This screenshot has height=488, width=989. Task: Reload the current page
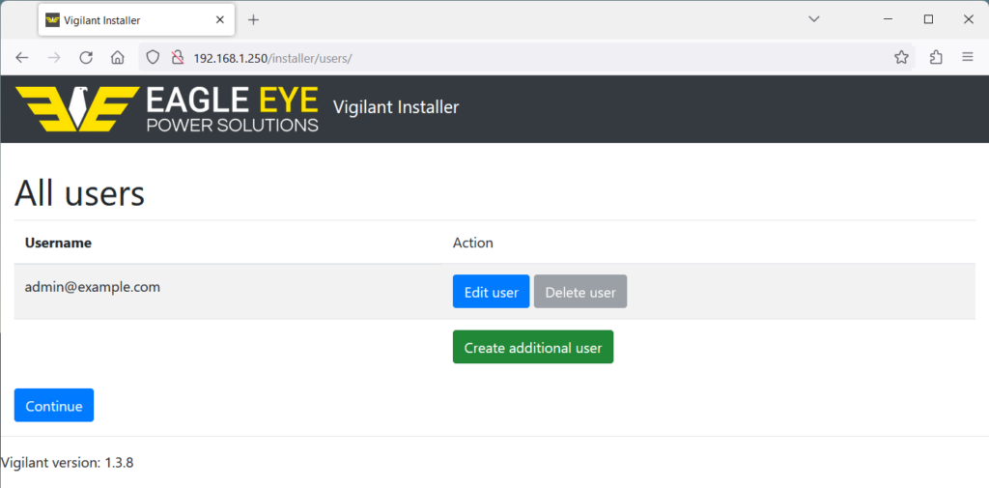point(86,57)
